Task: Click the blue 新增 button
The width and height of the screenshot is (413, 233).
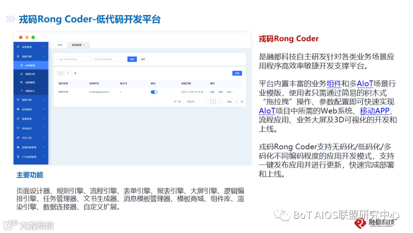Action: pos(237,73)
